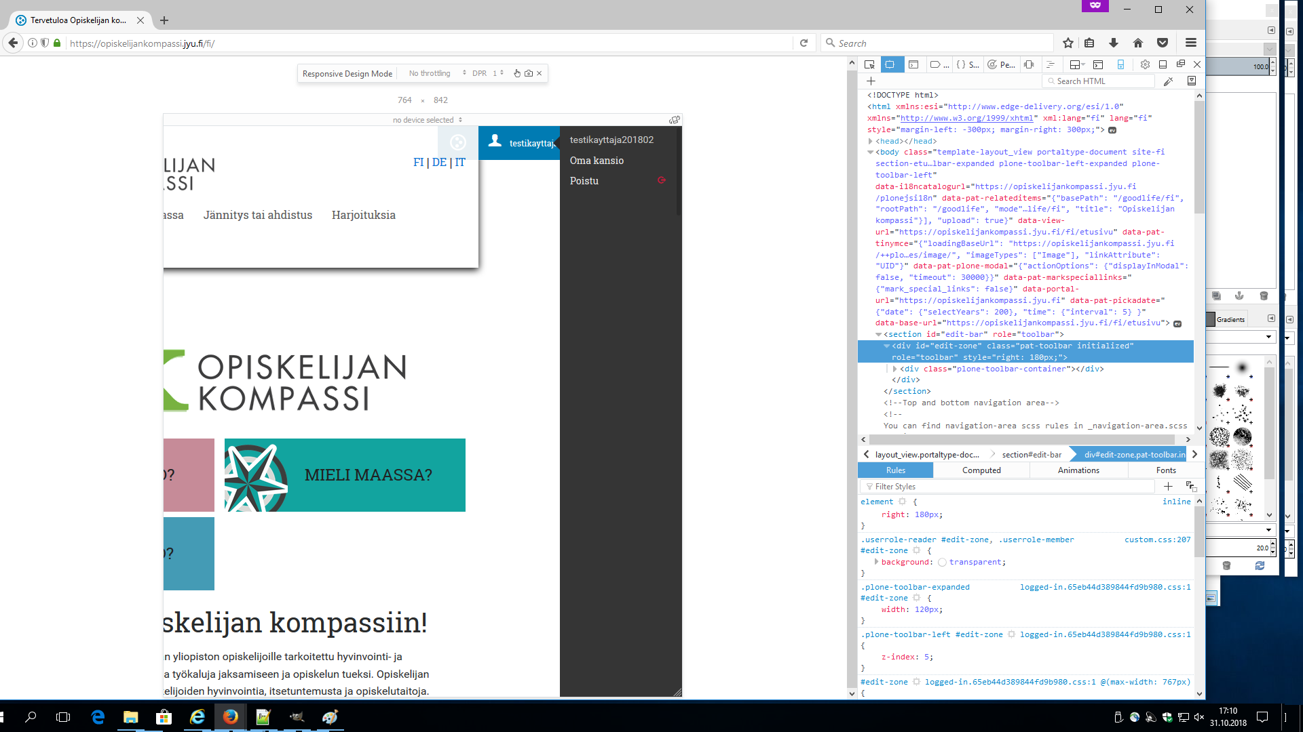Click the w3.org xhtml namespace link
The width and height of the screenshot is (1303, 732).
966,118
